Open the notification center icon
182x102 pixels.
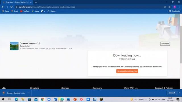tap(178, 99)
